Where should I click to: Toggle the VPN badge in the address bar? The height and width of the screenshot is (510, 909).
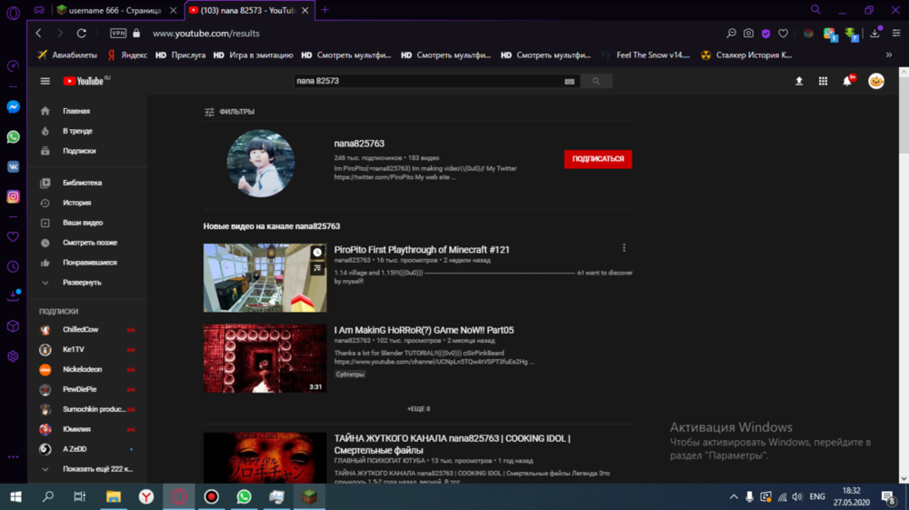(118, 33)
